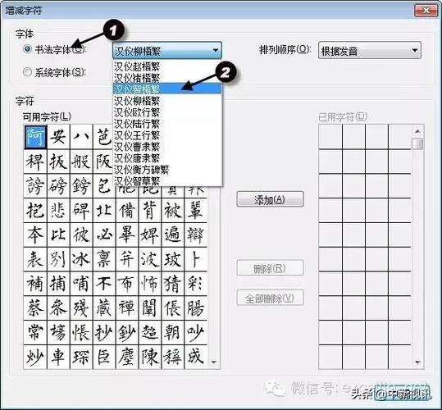The height and width of the screenshot is (410, 442).
Task: Select the 吵 character cell
Action: (x=196, y=332)
